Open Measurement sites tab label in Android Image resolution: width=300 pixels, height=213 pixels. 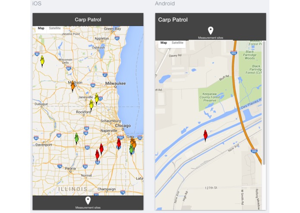click(x=211, y=38)
